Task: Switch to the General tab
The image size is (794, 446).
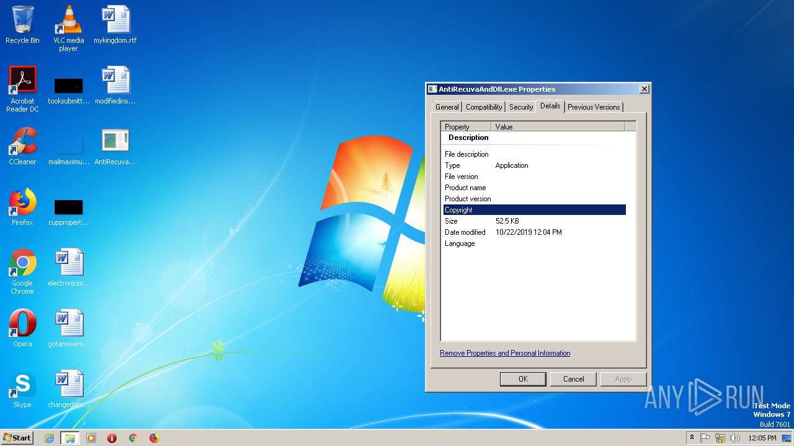Action: (x=447, y=107)
